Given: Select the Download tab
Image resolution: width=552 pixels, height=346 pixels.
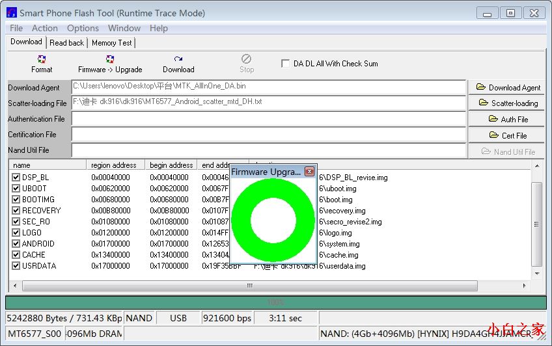Looking at the screenshot, I should (26, 42).
